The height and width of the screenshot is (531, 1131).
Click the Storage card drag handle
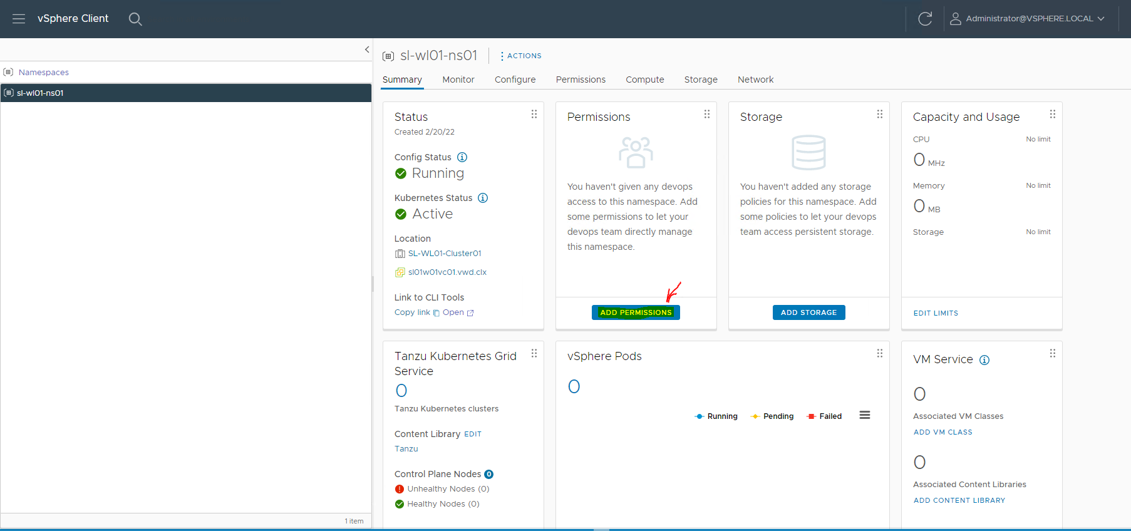click(x=880, y=114)
